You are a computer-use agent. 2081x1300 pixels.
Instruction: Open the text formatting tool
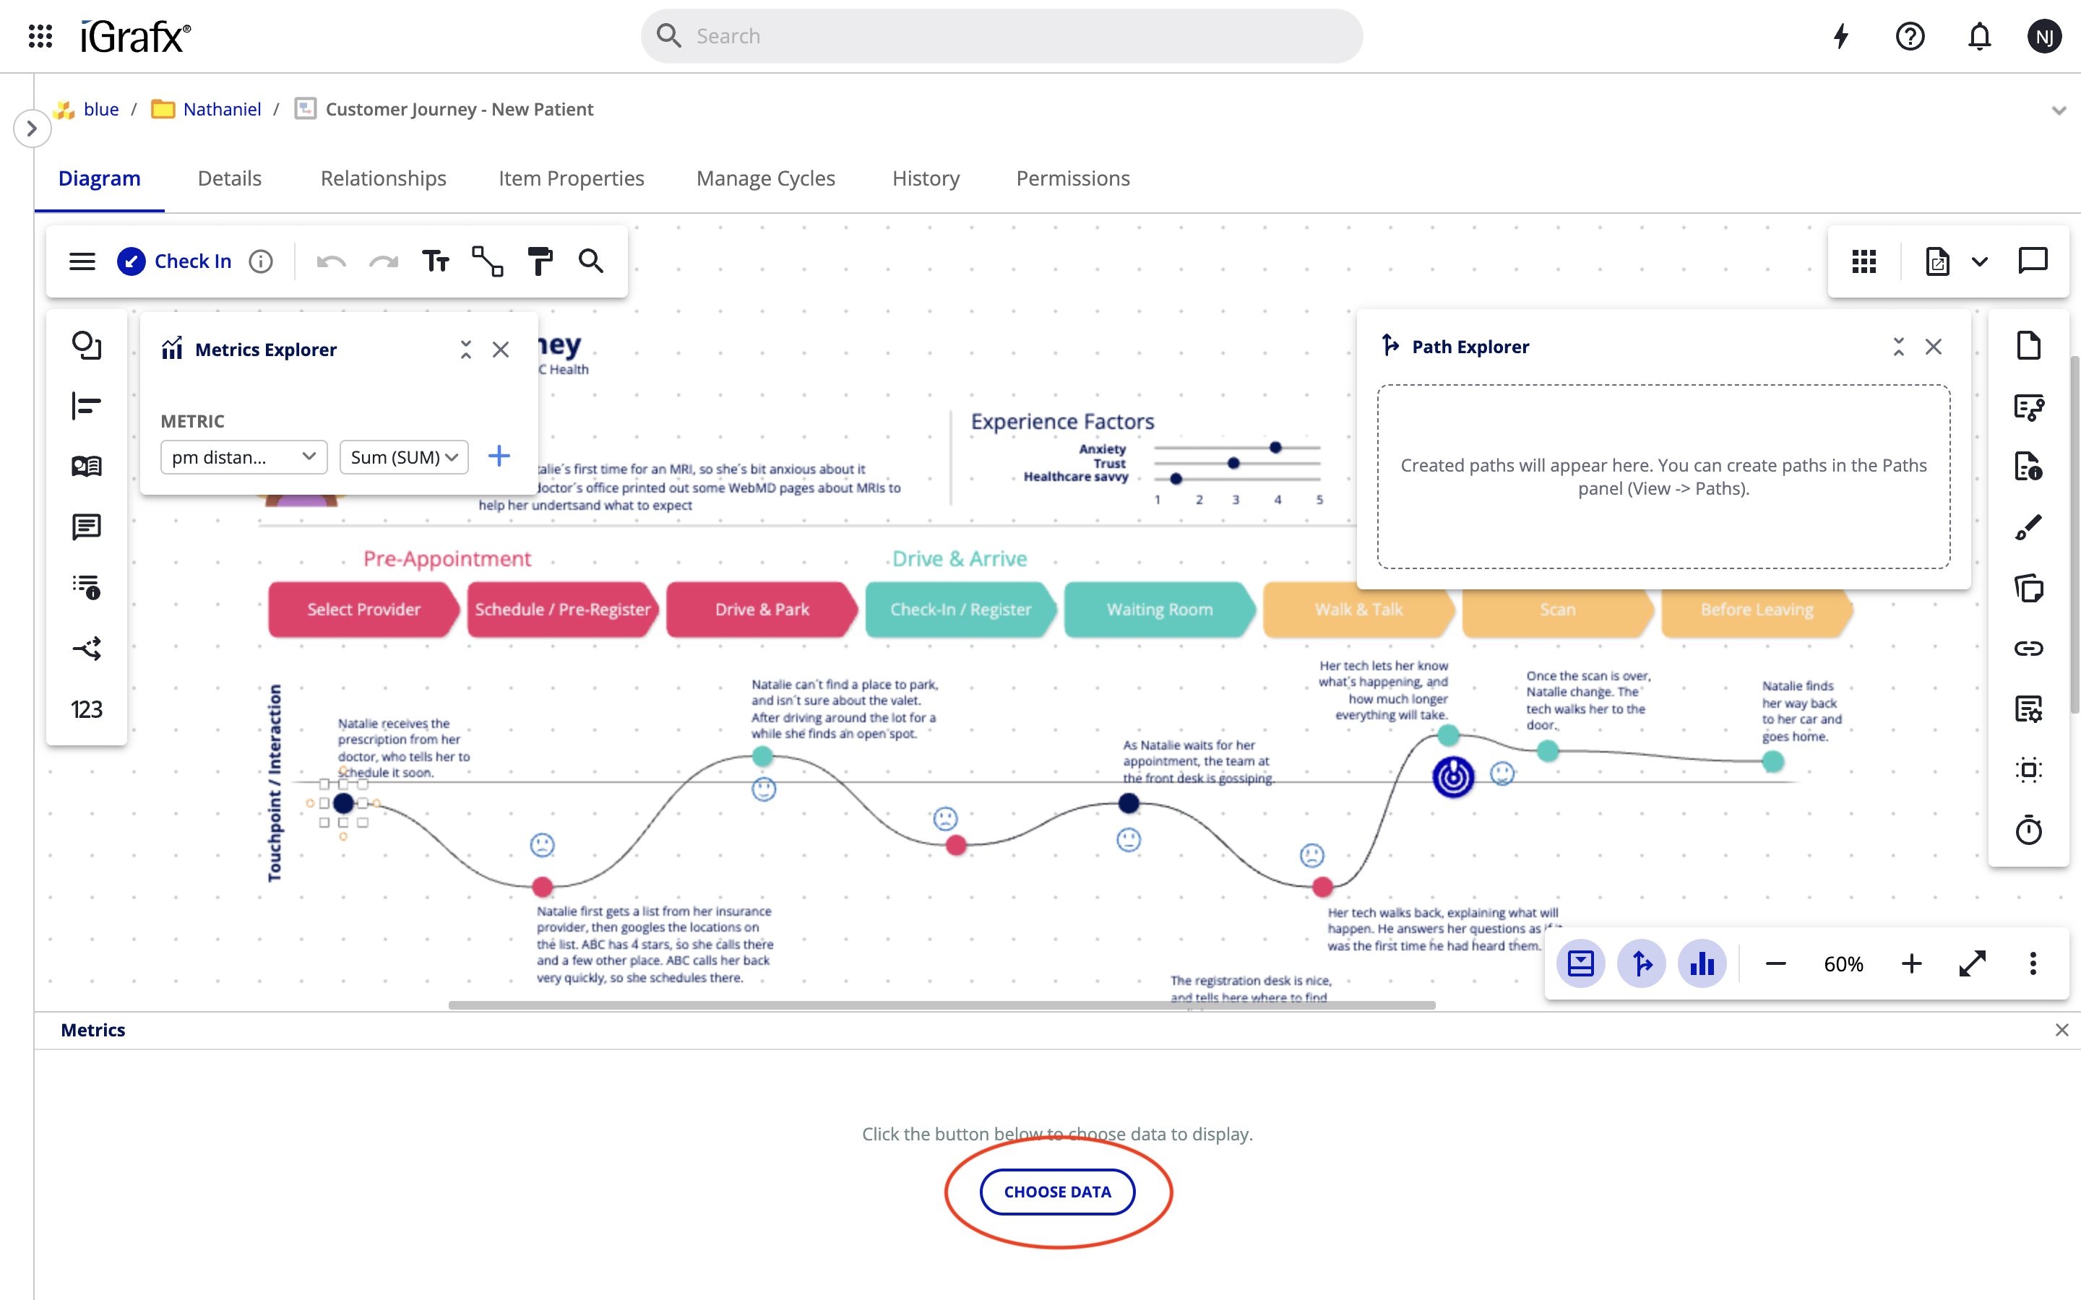coord(435,261)
